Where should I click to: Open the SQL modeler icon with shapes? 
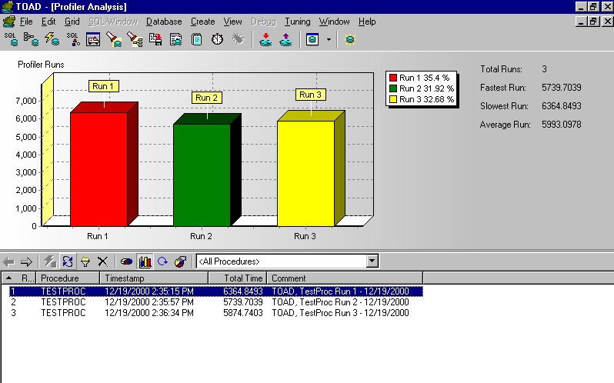pyautogui.click(x=73, y=39)
